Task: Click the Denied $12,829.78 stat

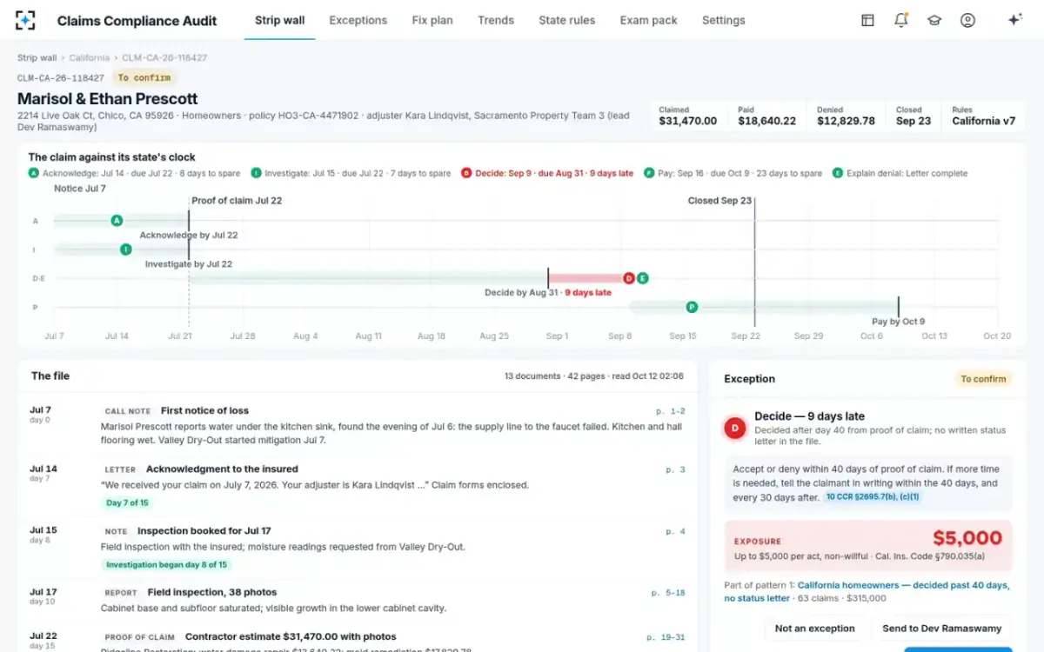Action: point(846,116)
